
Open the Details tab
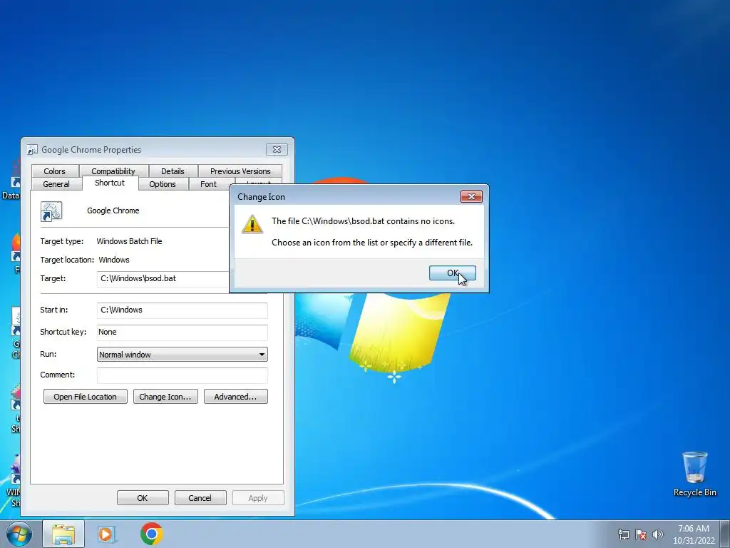point(173,171)
